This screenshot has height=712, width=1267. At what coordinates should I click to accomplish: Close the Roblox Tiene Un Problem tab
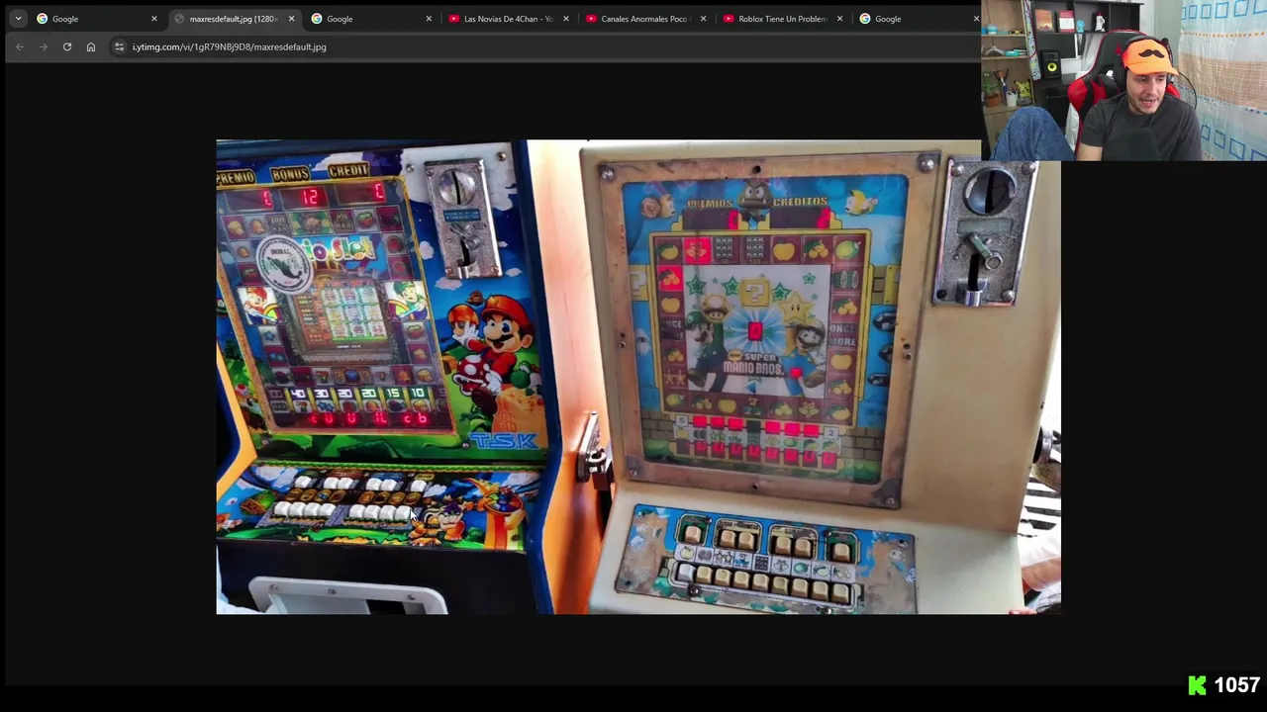(x=839, y=19)
